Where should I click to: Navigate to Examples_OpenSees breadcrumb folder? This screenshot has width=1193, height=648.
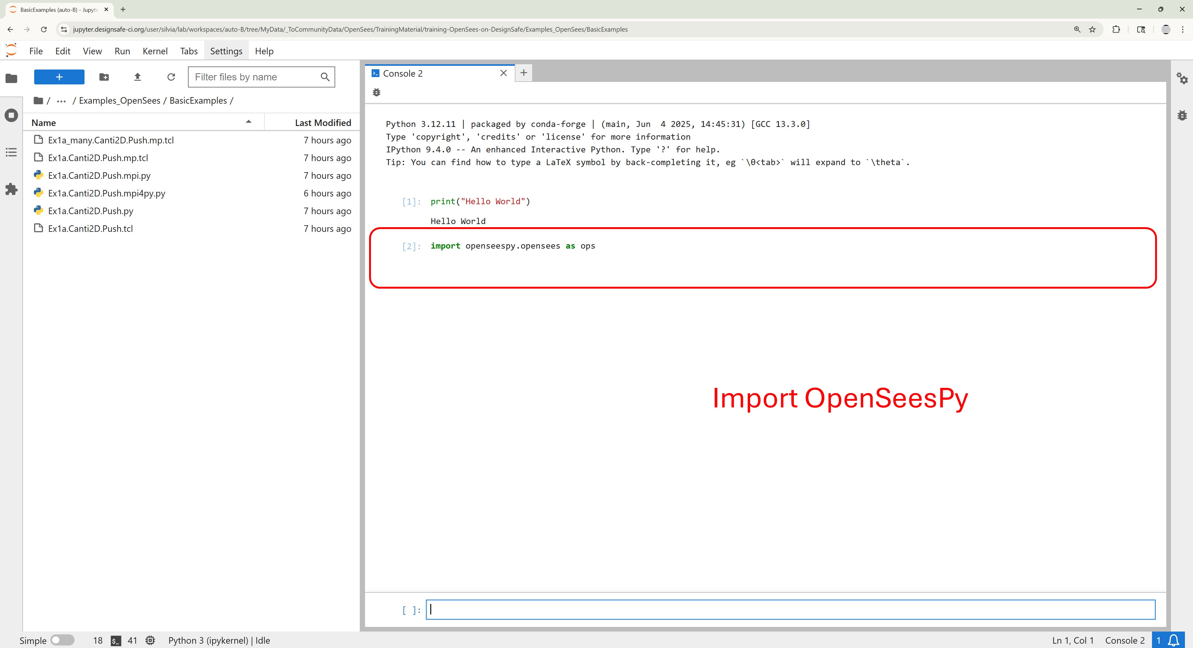pos(120,101)
